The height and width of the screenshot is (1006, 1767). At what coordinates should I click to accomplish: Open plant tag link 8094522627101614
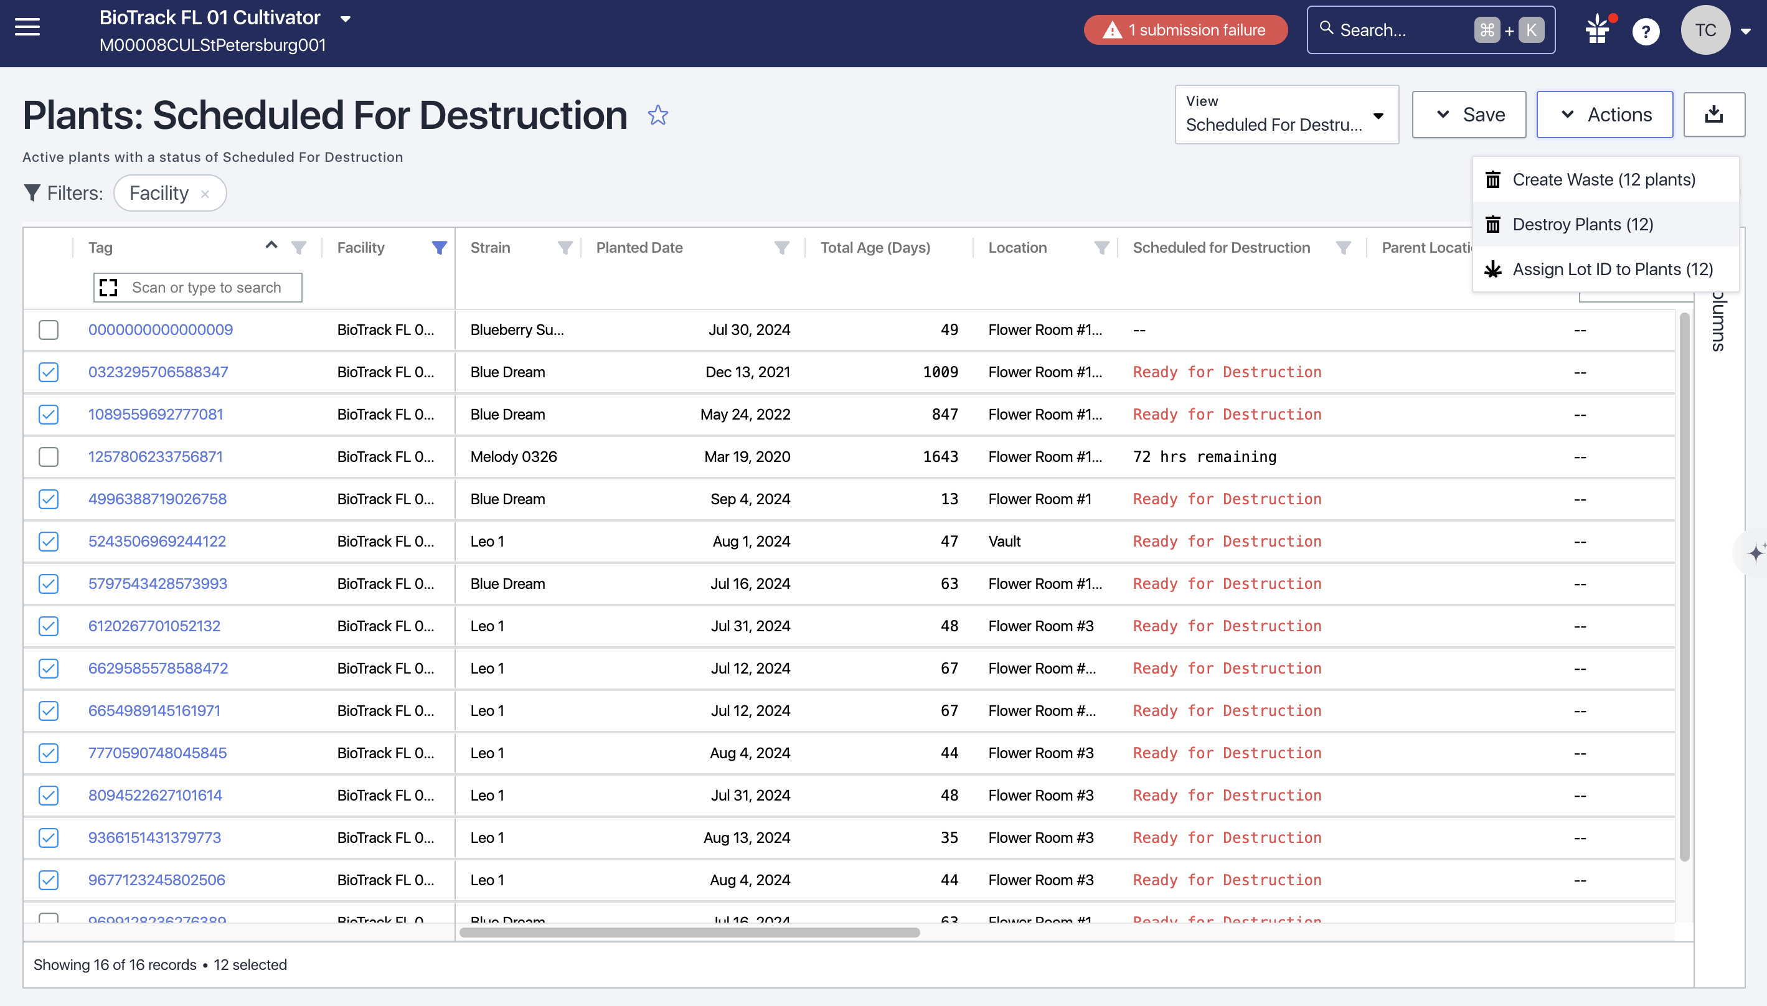pyautogui.click(x=156, y=795)
